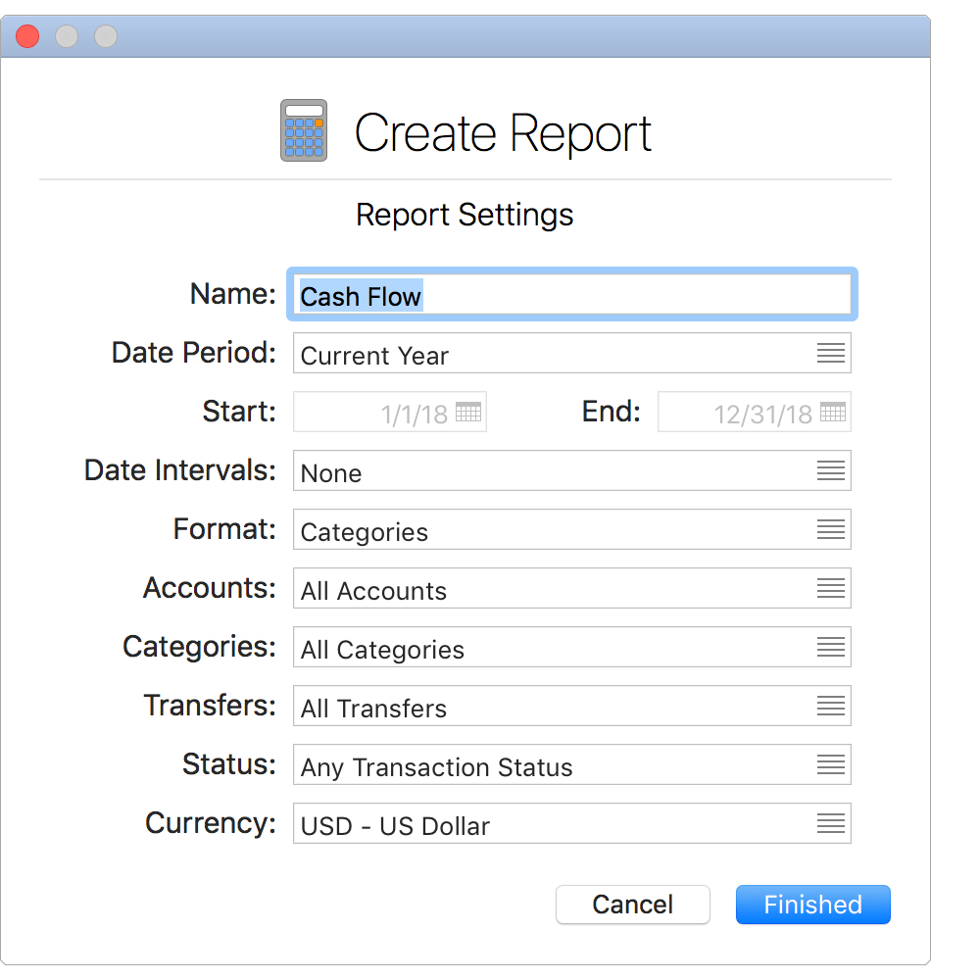980x980 pixels.
Task: Click the menu lines icon on Accounts field
Action: tap(831, 588)
